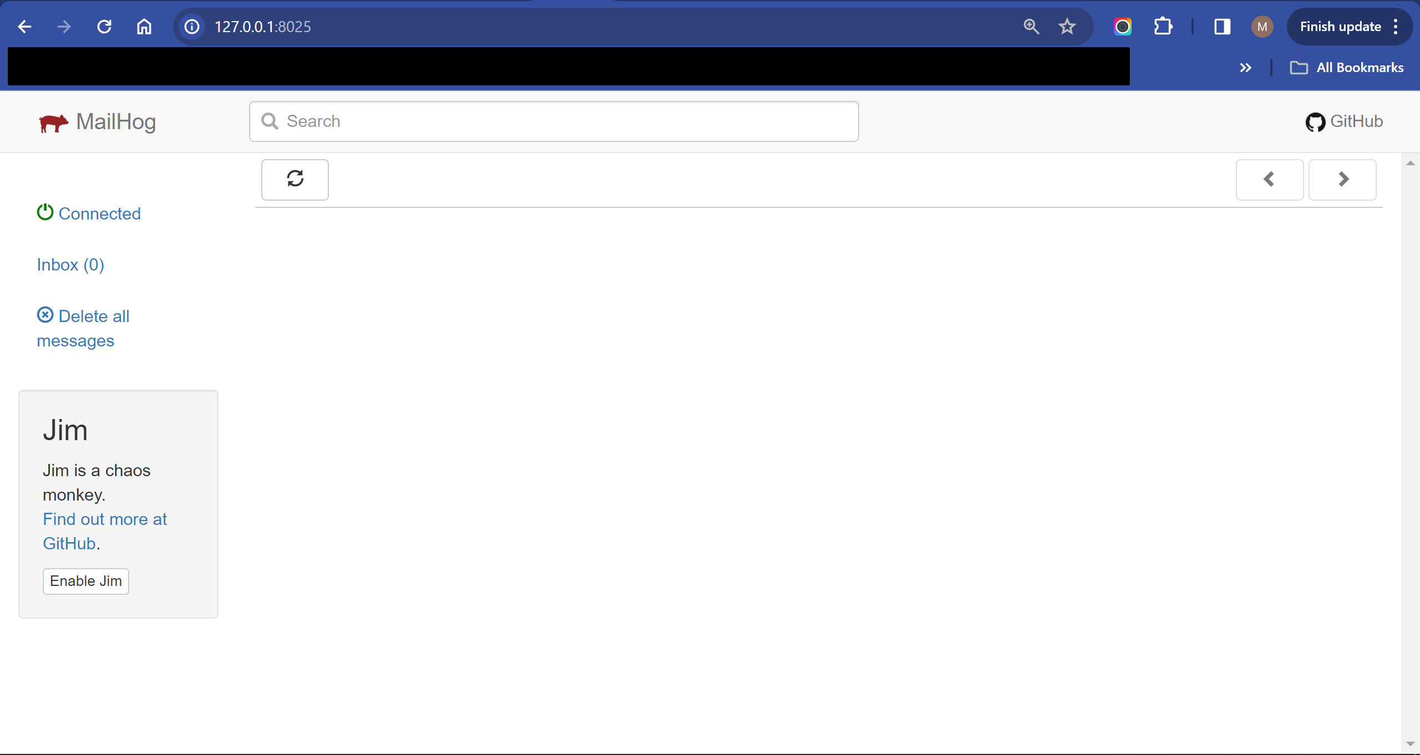View site information icon in address bar
Viewport: 1420px width, 755px height.
coord(192,27)
